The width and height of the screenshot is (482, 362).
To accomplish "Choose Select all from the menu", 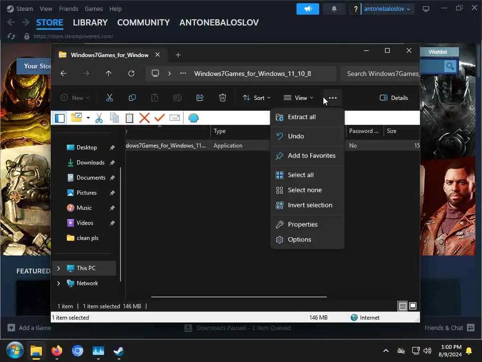I will (x=307, y=175).
